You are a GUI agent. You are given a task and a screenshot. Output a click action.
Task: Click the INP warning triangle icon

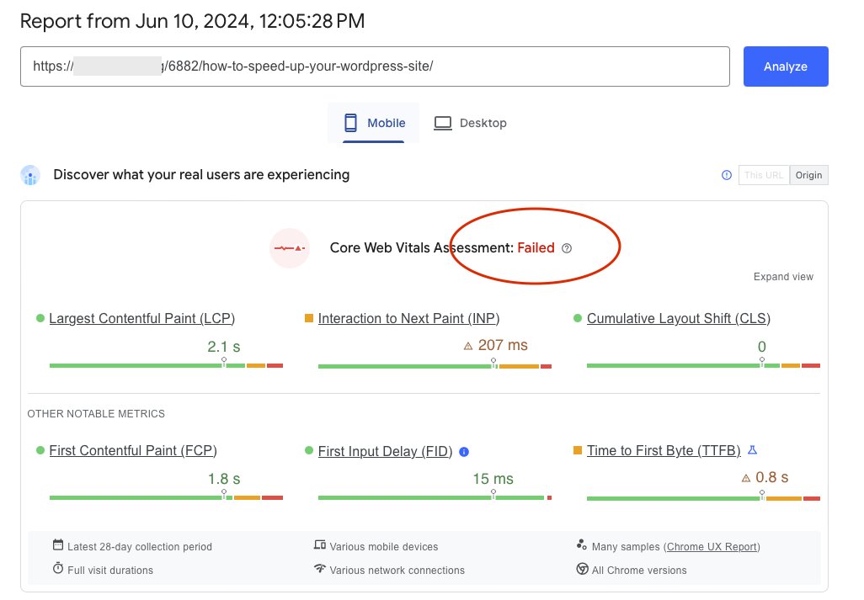pos(468,346)
